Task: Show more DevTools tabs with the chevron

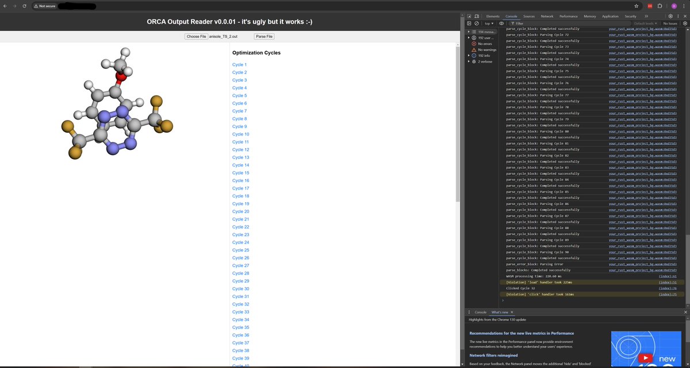Action: [x=646, y=16]
